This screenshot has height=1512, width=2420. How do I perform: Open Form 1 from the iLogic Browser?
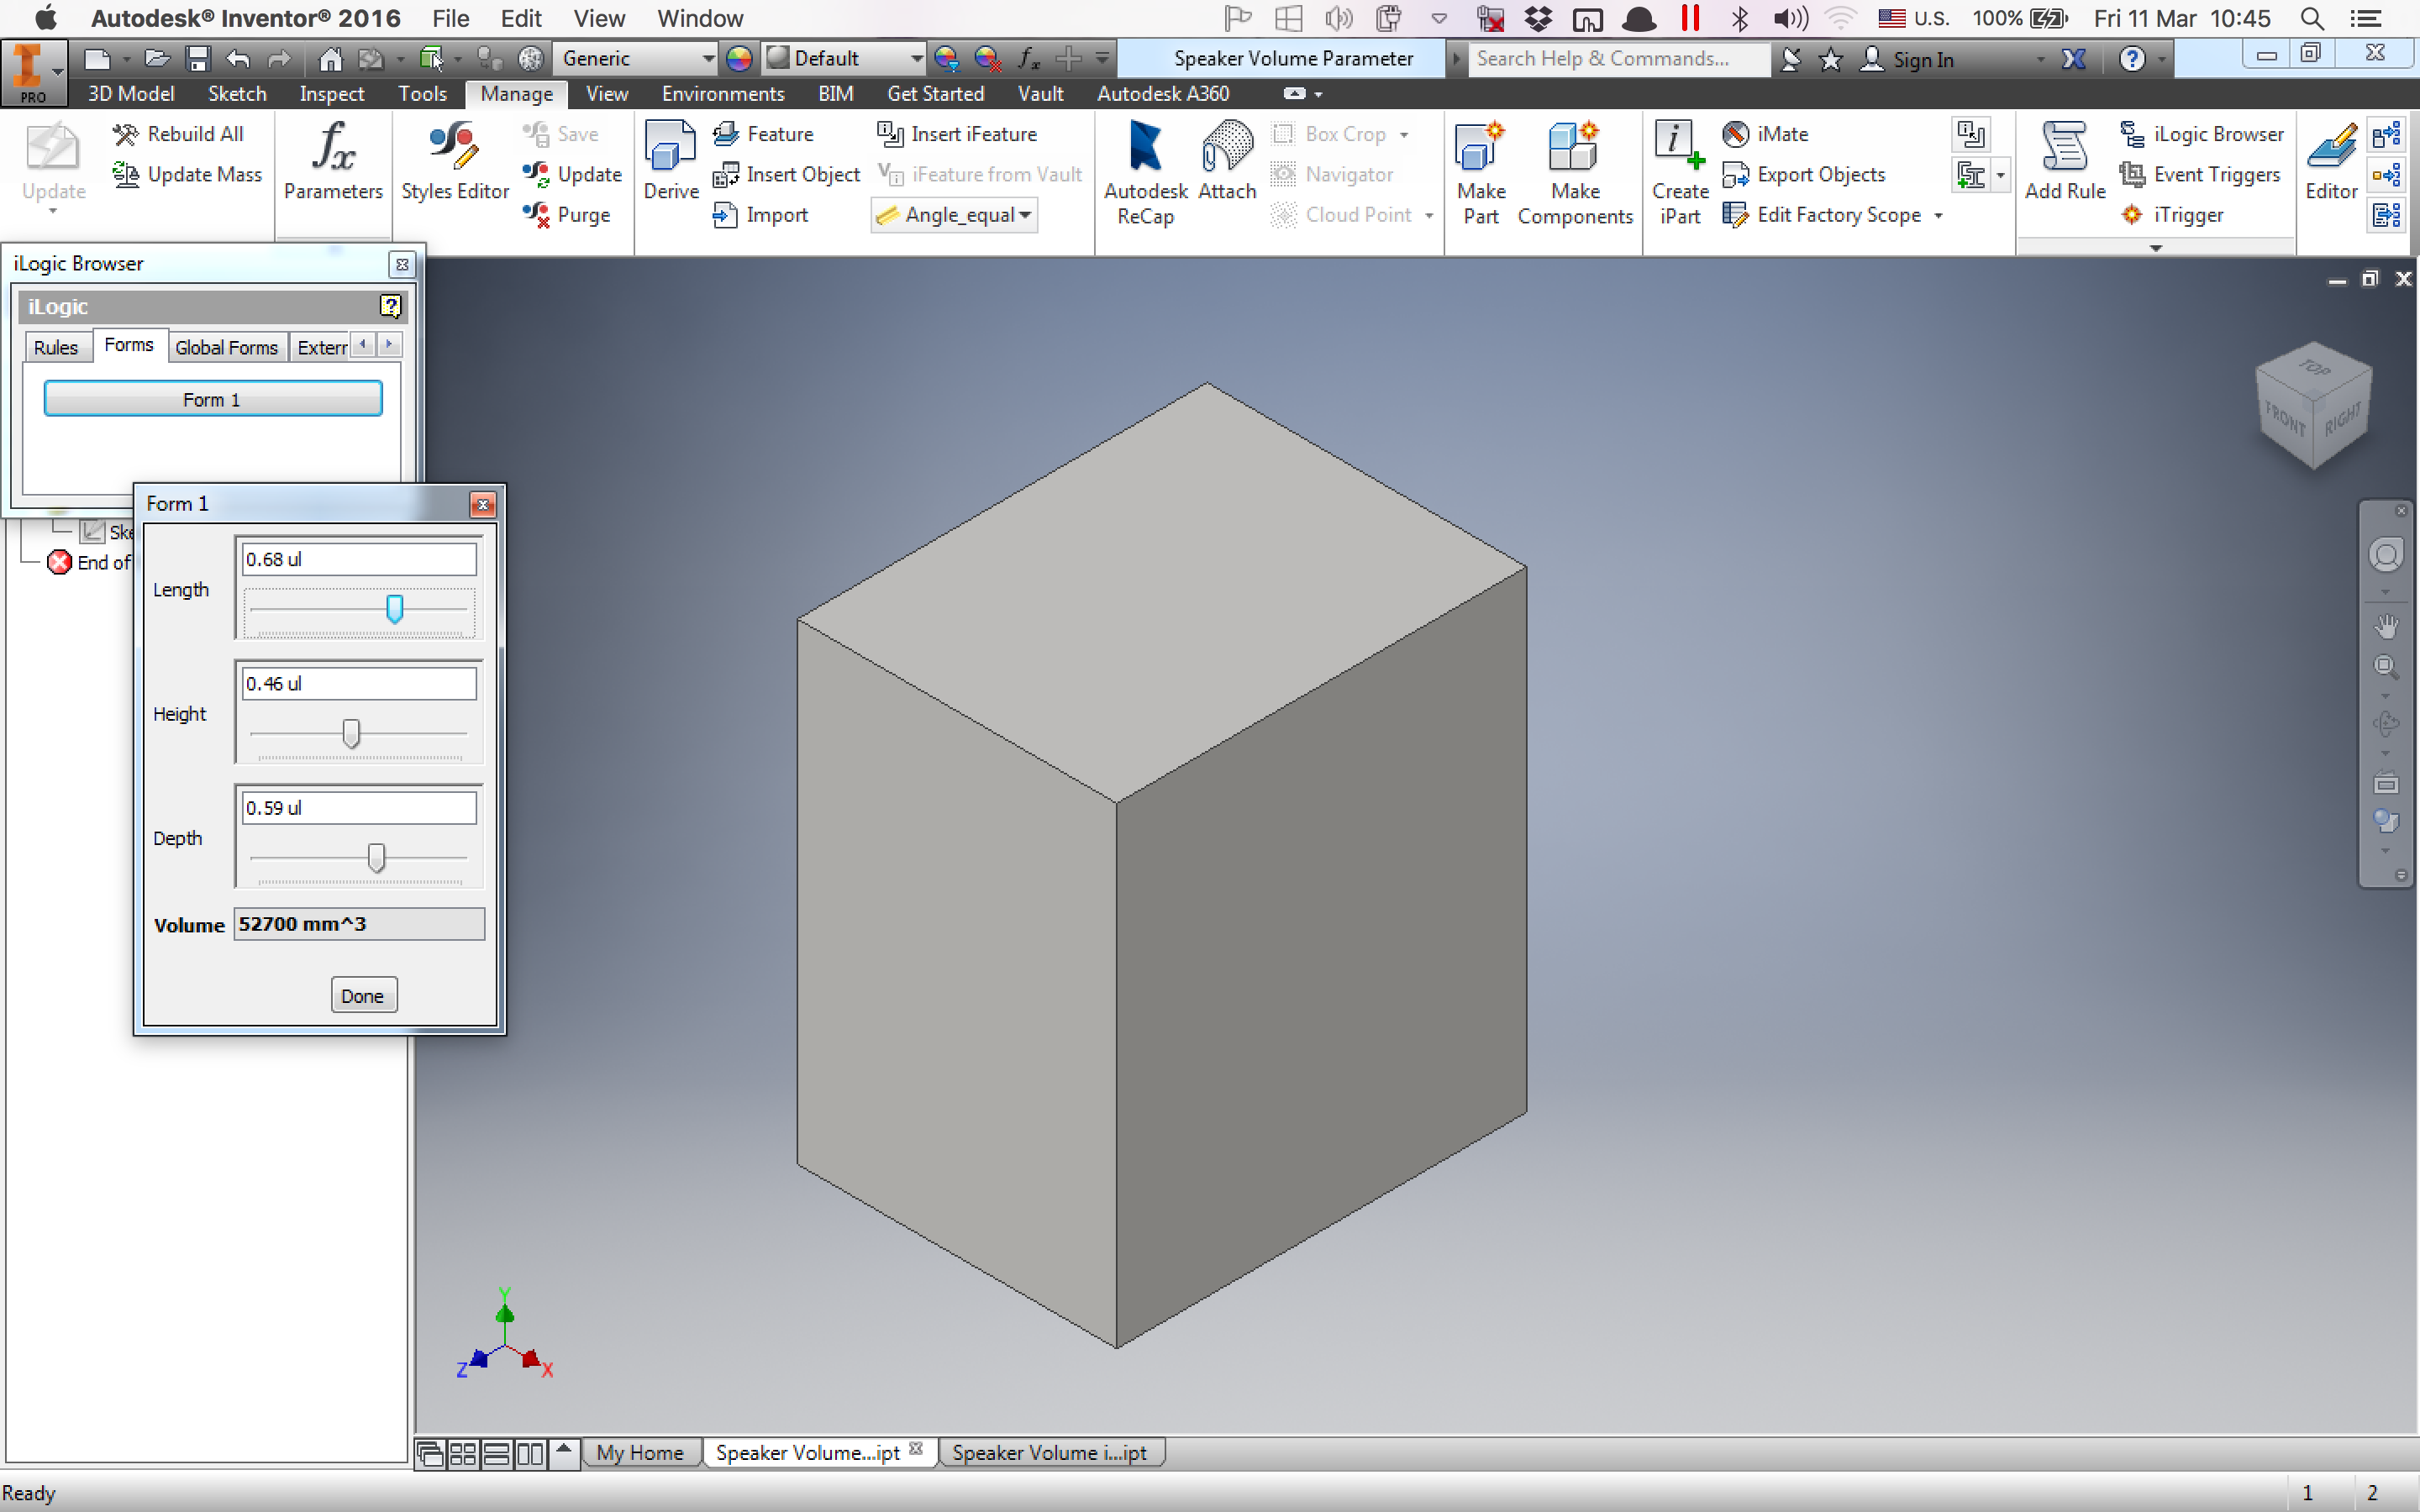(212, 398)
